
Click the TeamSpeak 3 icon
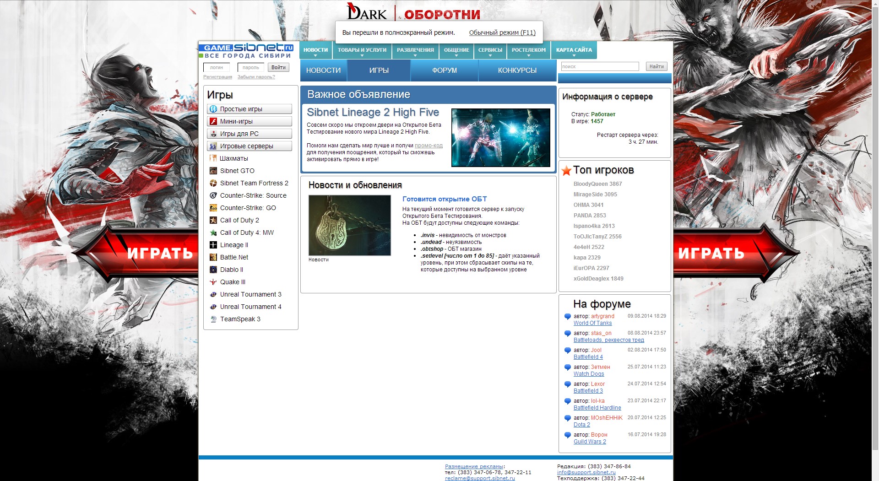click(x=213, y=319)
